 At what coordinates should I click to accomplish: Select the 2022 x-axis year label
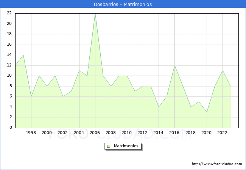pyautogui.click(x=222, y=133)
